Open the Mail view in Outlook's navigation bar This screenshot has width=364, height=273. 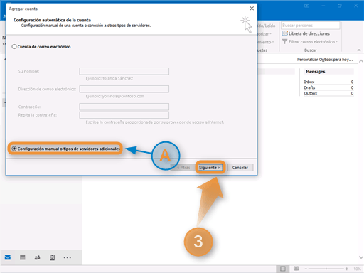[x=8, y=257]
